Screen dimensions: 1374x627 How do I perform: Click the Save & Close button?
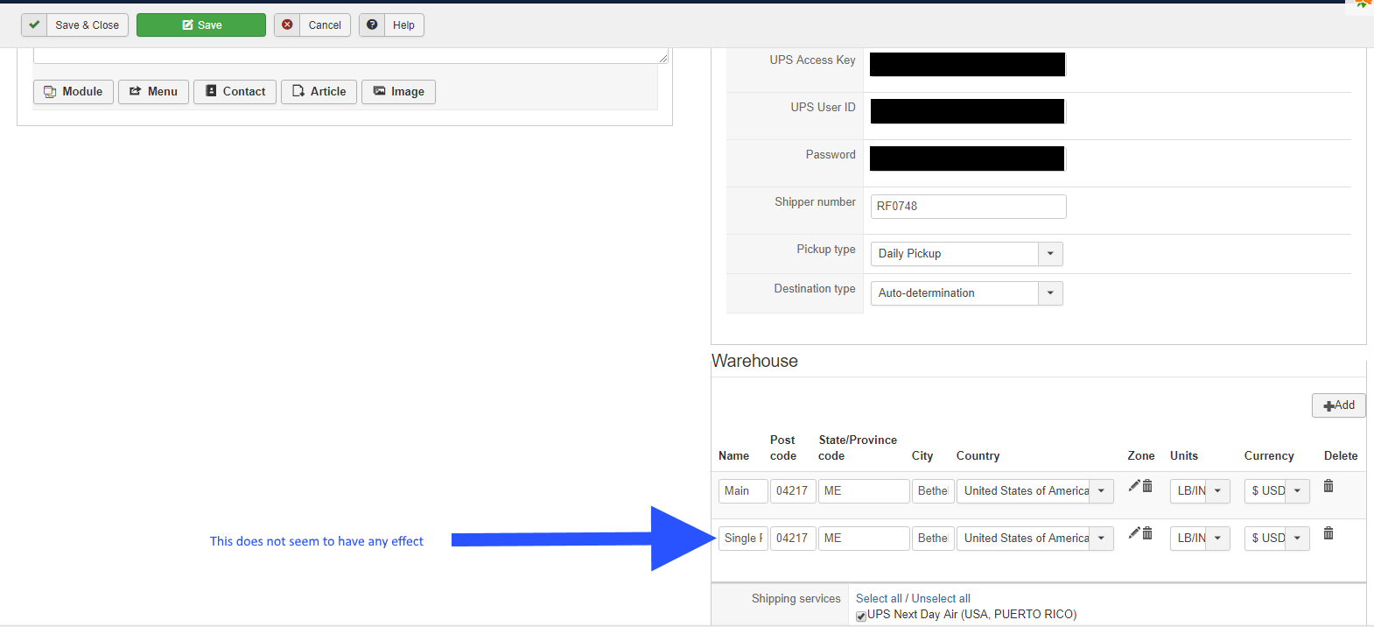tap(75, 25)
